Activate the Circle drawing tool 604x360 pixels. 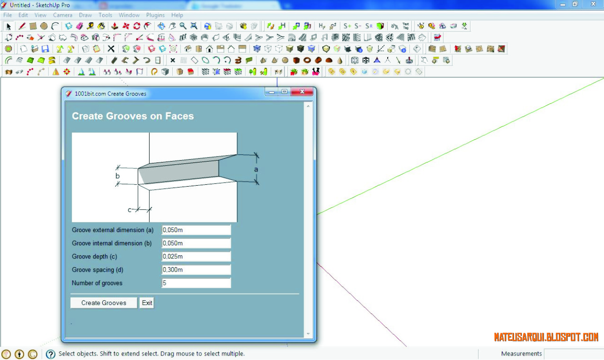pyautogui.click(x=44, y=26)
